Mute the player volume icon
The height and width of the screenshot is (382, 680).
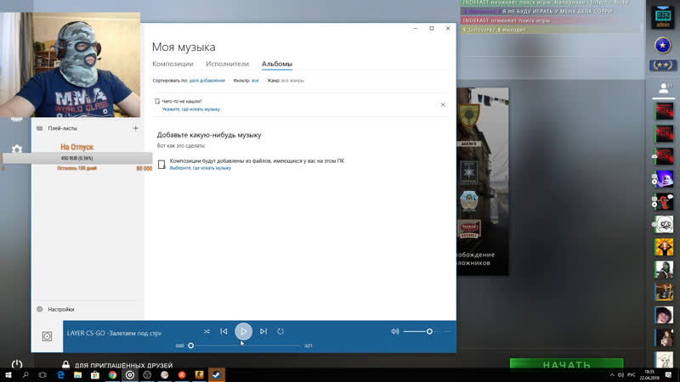click(x=394, y=331)
